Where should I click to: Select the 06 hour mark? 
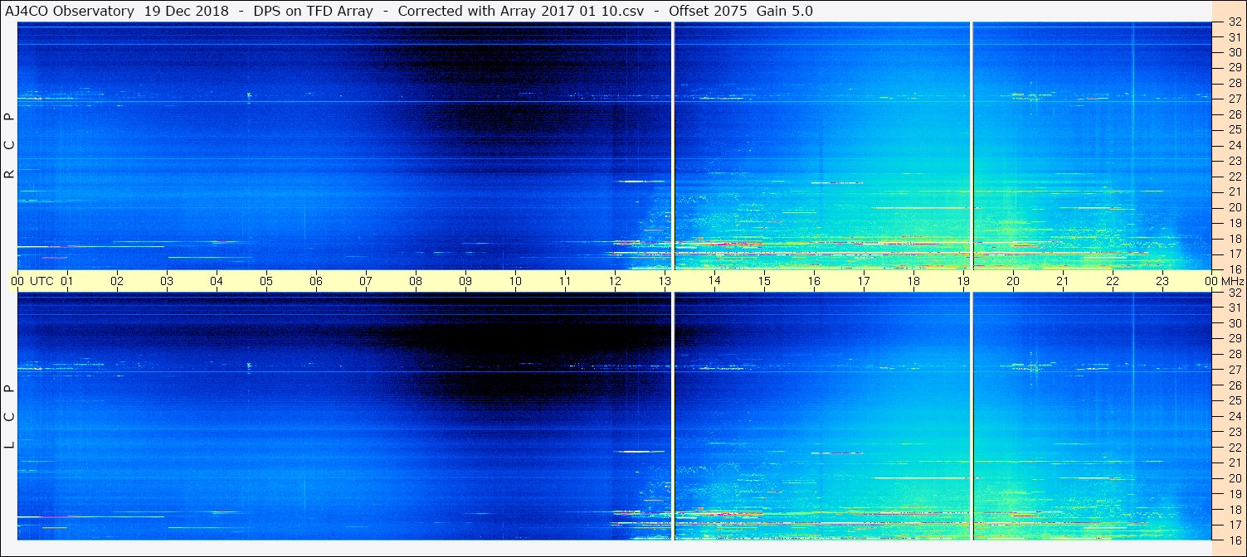tap(316, 281)
